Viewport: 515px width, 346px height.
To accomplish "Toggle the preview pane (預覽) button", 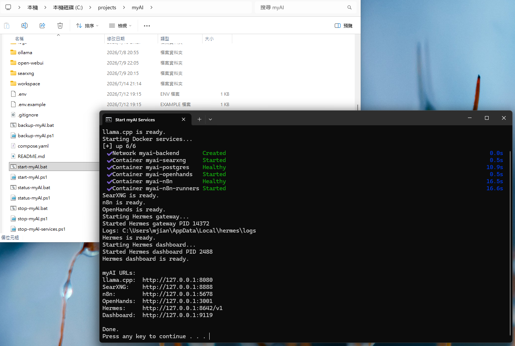I will pyautogui.click(x=344, y=26).
